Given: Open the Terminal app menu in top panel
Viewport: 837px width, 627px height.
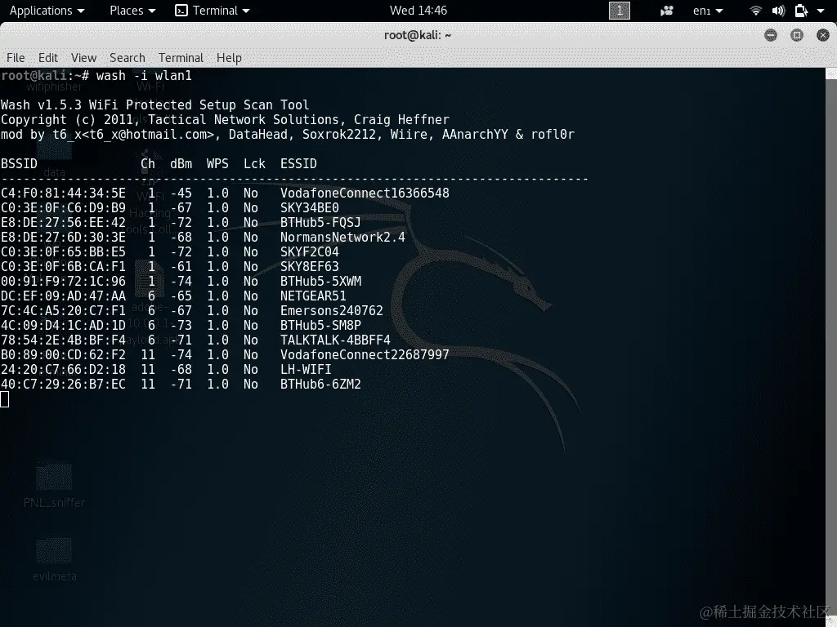Looking at the screenshot, I should coord(213,11).
